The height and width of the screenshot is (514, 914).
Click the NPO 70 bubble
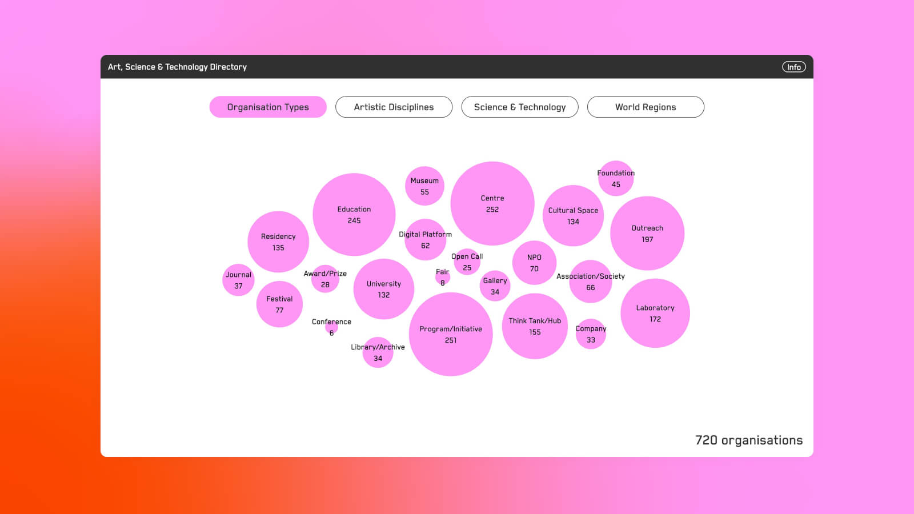[534, 263]
